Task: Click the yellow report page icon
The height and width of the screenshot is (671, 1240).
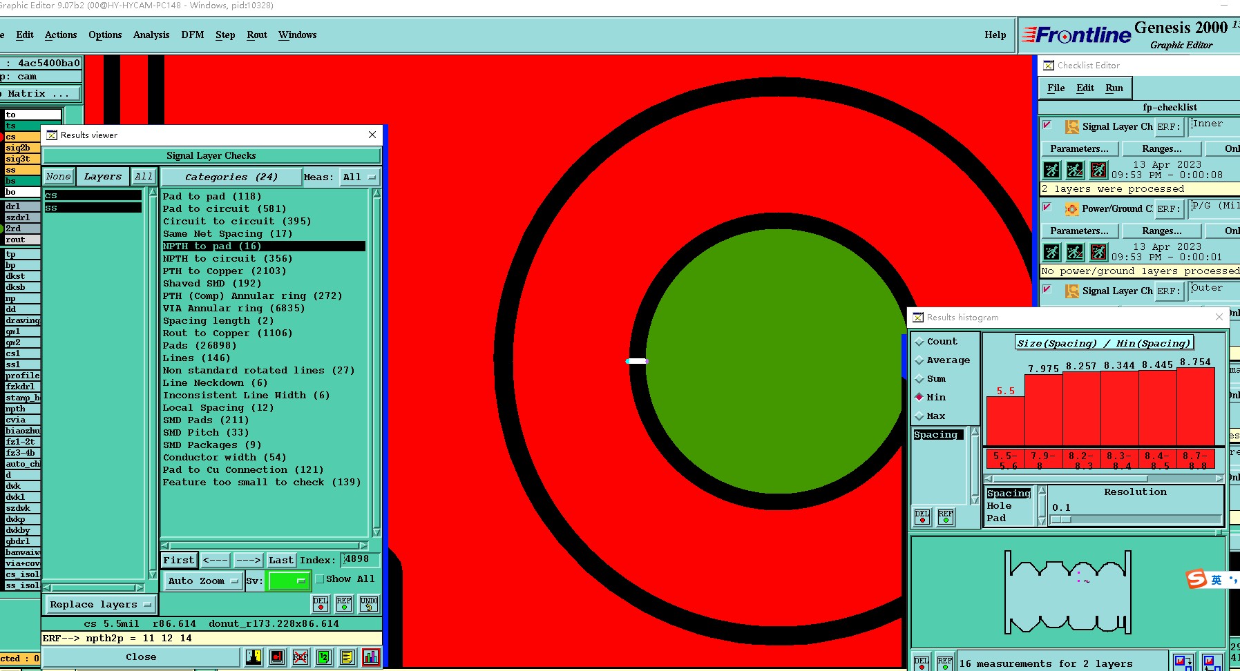Action: tap(347, 657)
